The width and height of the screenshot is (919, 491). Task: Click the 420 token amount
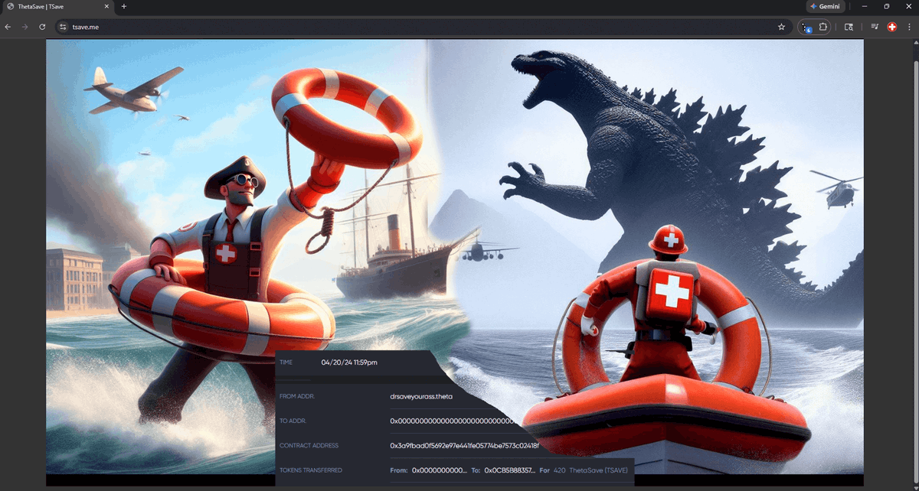coord(559,470)
